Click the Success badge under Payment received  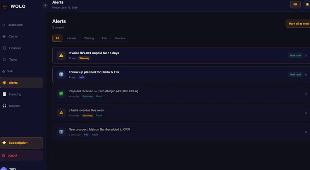[x=88, y=97]
